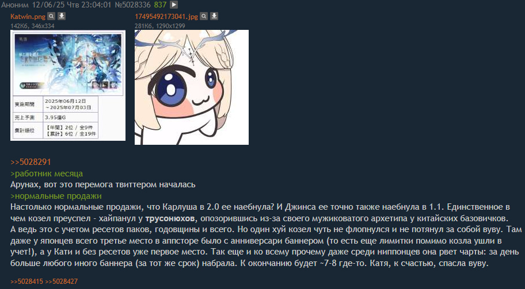Open the post menu triangle button

click(174, 5)
